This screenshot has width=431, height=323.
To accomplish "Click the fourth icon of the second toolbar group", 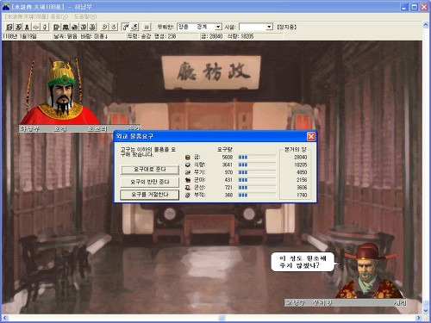I will coord(84,27).
